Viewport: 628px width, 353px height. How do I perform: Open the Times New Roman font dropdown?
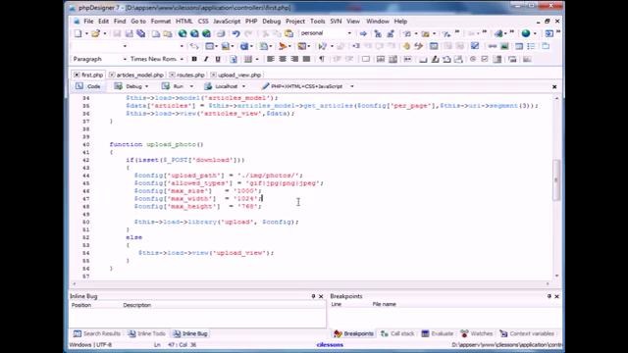click(182, 59)
